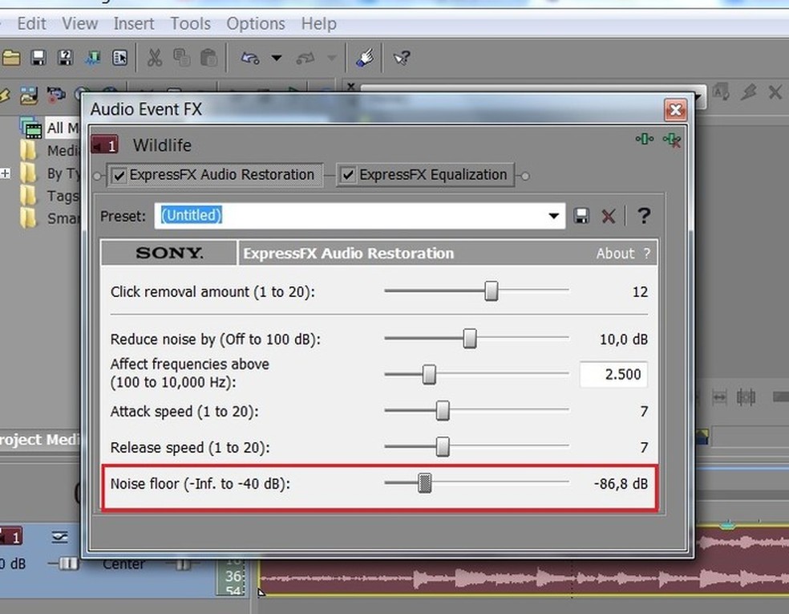Click the Wildlife event badge icon
The width and height of the screenshot is (789, 614).
(105, 145)
